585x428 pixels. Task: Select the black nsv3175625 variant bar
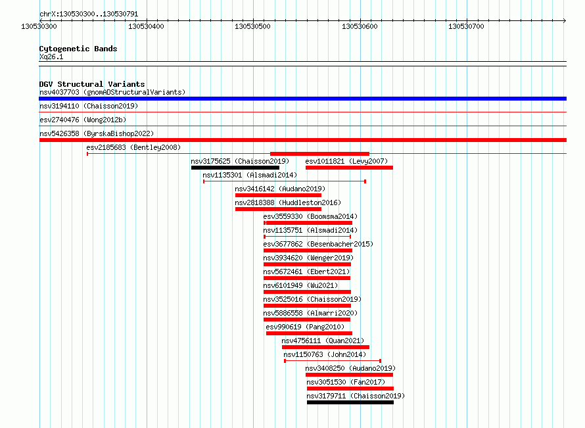point(235,168)
